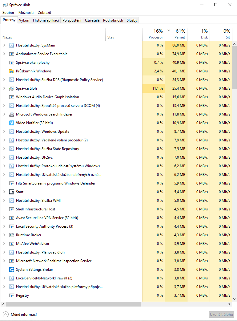The height and width of the screenshot is (321, 237).
Task: Collapse details with Méně informací arrow
Action: [x=6, y=315]
